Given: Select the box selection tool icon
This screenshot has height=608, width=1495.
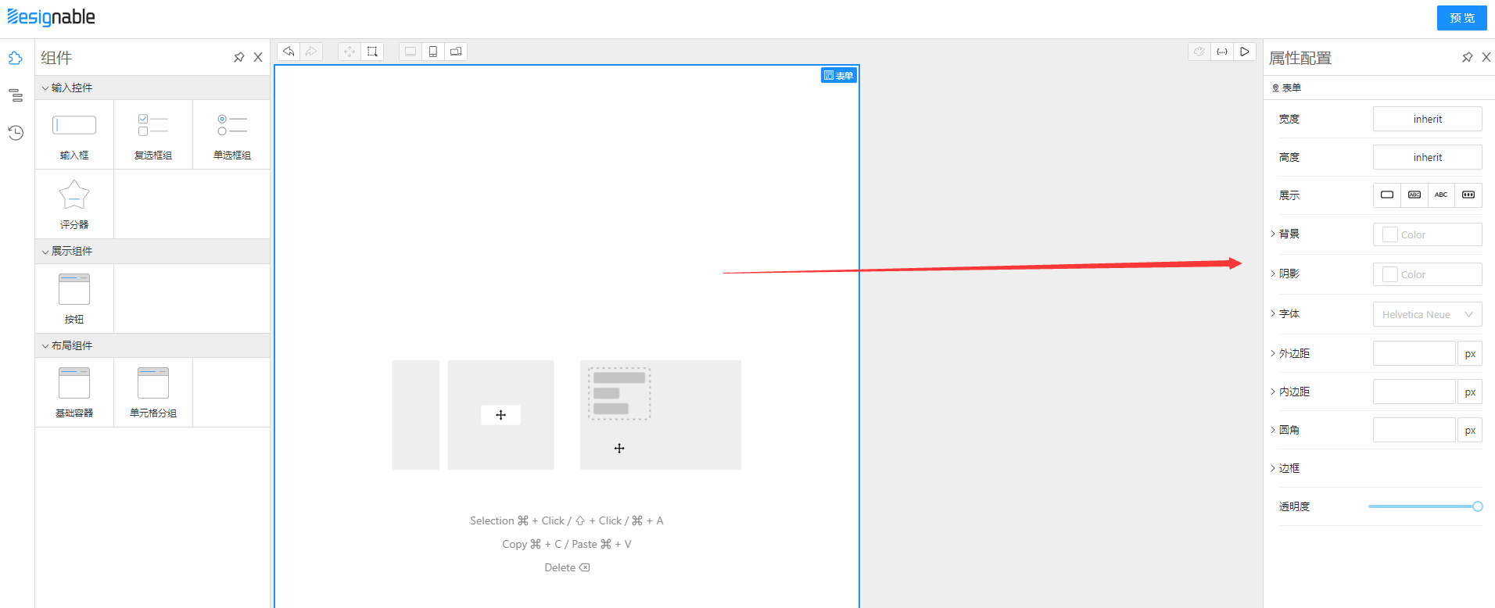Looking at the screenshot, I should (372, 52).
